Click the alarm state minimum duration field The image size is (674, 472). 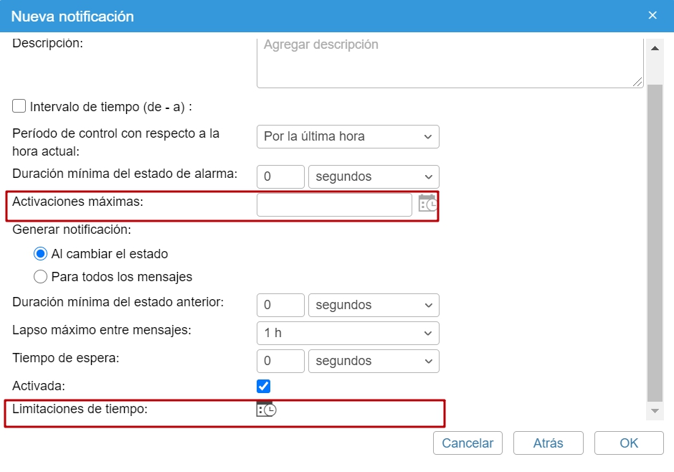click(280, 176)
